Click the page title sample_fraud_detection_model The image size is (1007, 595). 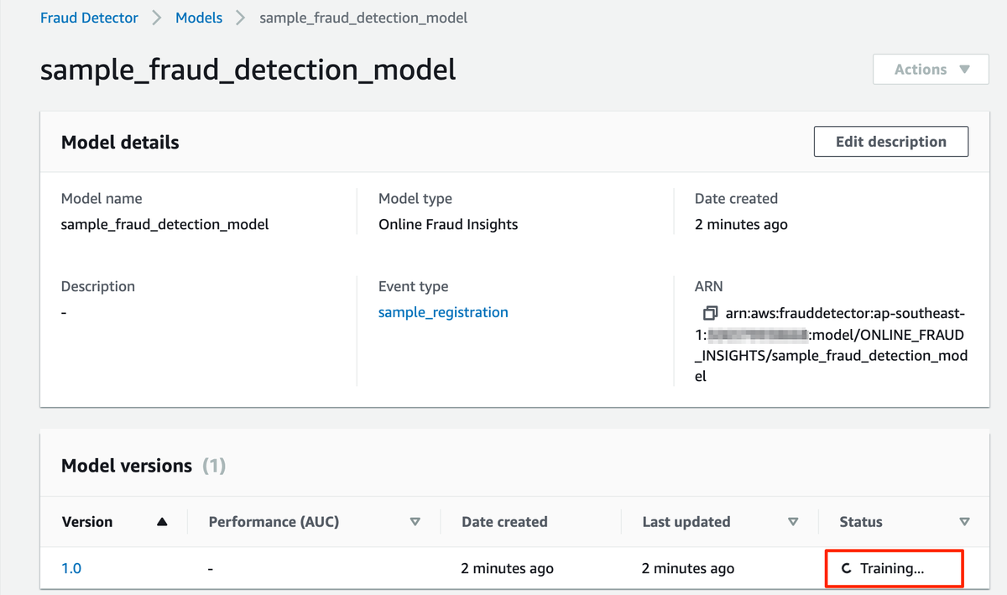tap(248, 70)
